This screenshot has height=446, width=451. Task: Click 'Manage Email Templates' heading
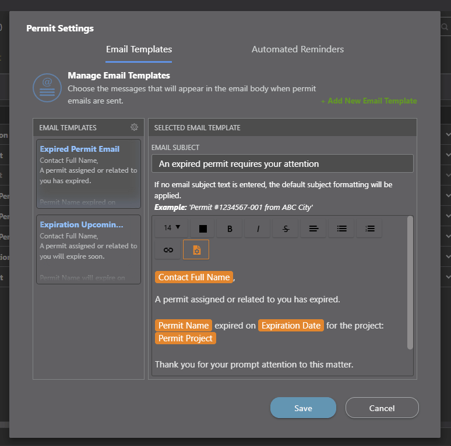119,76
